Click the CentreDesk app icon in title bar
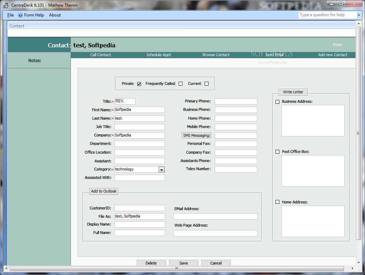Viewport: 365px width, 275px height. coord(6,5)
